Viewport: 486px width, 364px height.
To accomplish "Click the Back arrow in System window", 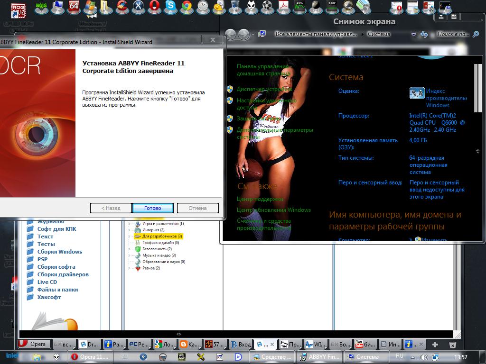I will point(231,34).
